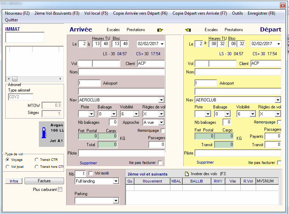
Task: Click Nouveau (F2) in menu bar
Action: (17, 13)
